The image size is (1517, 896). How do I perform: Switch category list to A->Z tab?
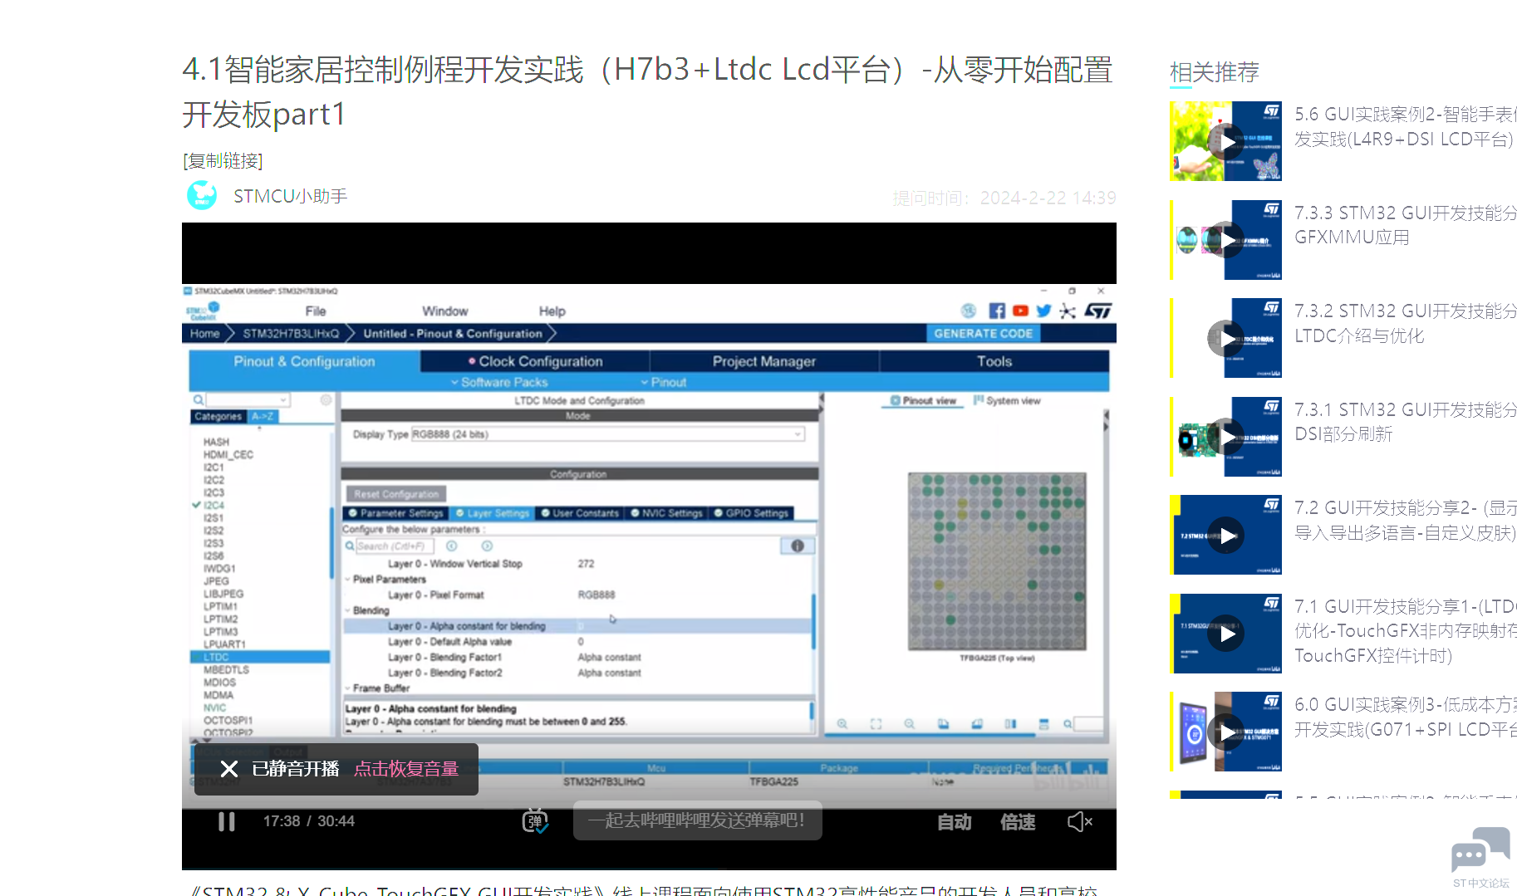263,417
